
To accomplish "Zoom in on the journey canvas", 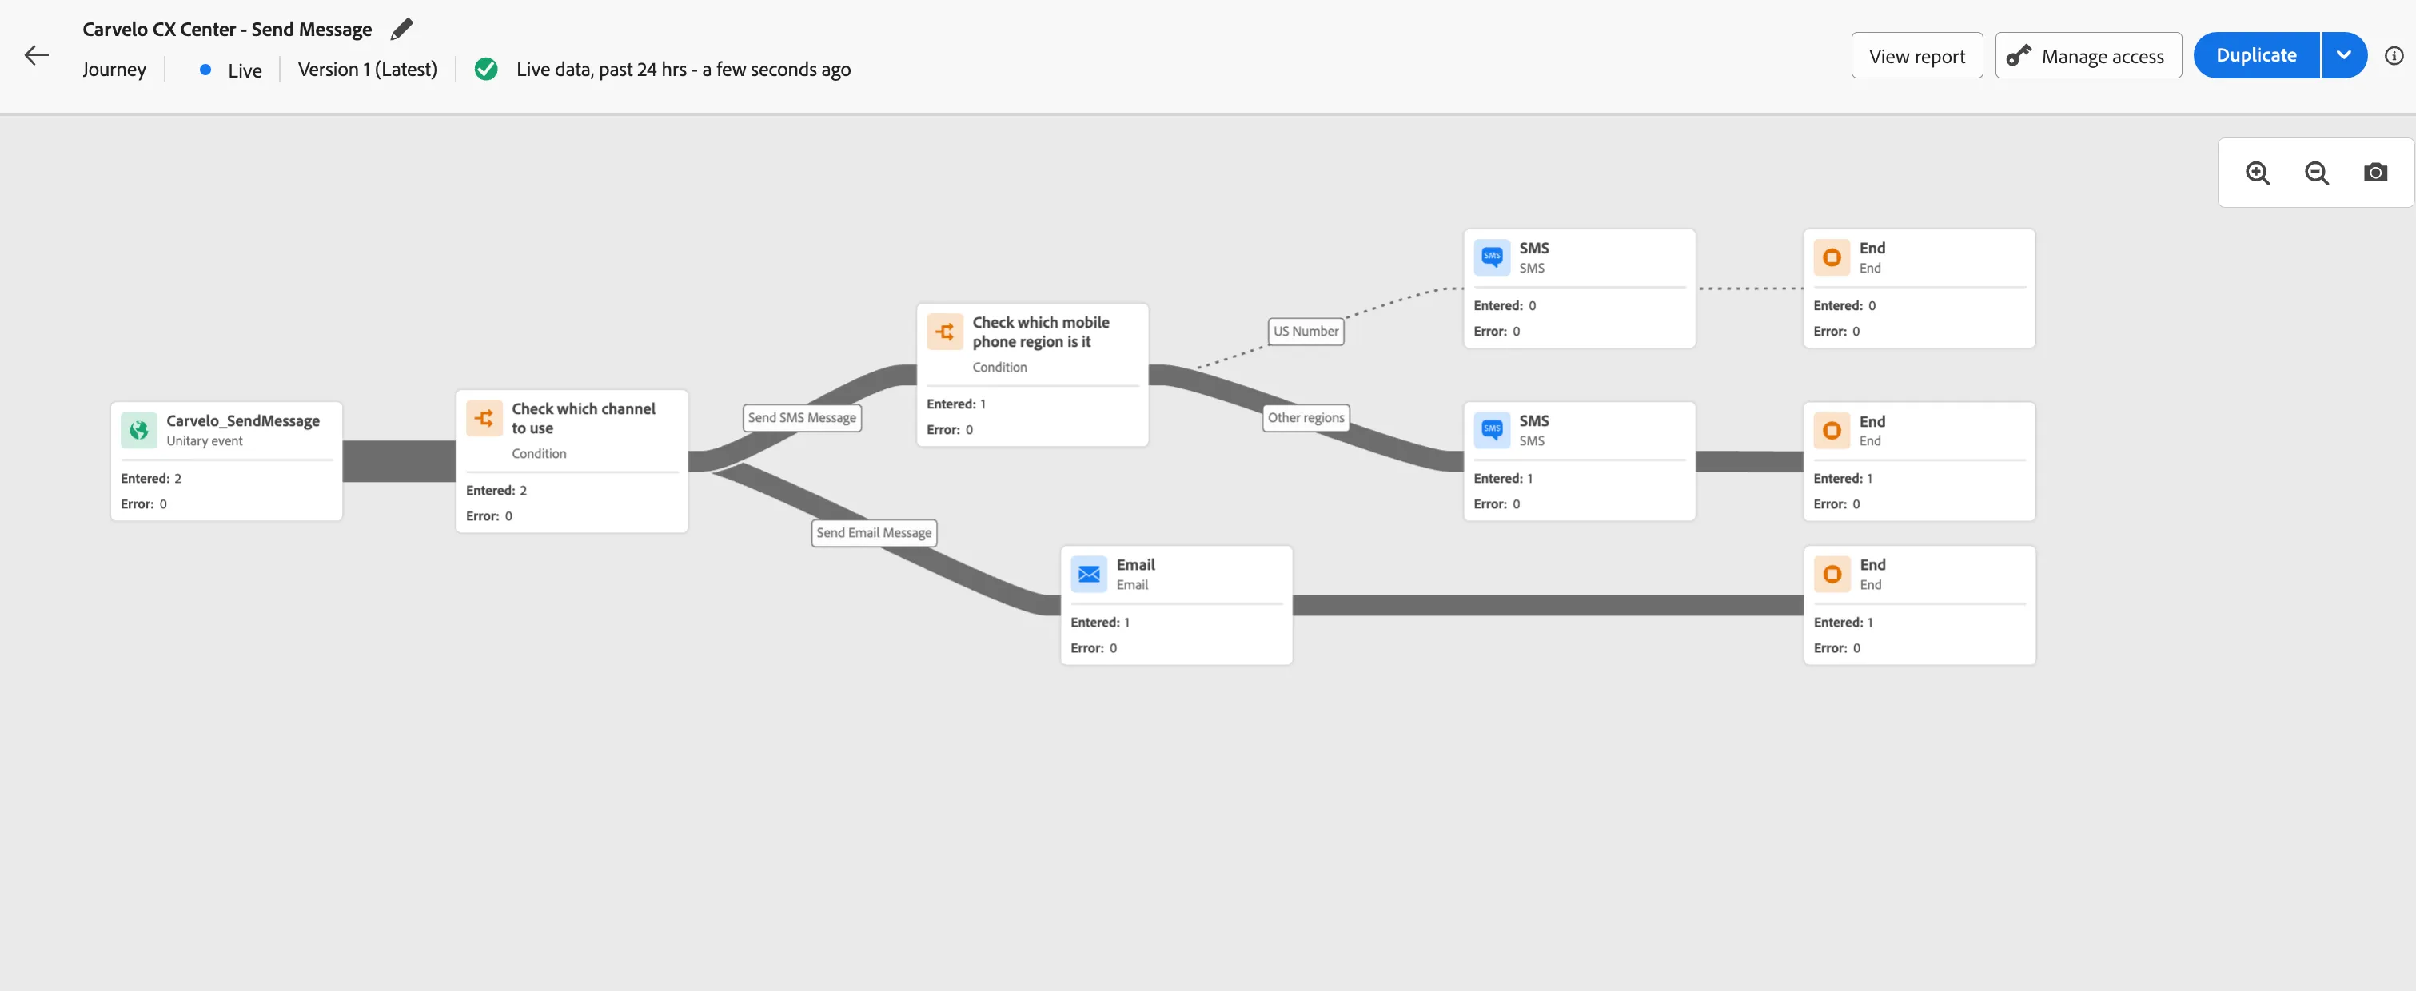I will 2258,173.
